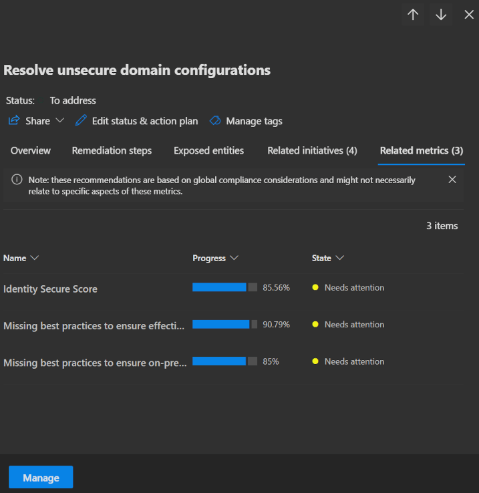Click the Share arrow icon
479x493 pixels.
14,121
